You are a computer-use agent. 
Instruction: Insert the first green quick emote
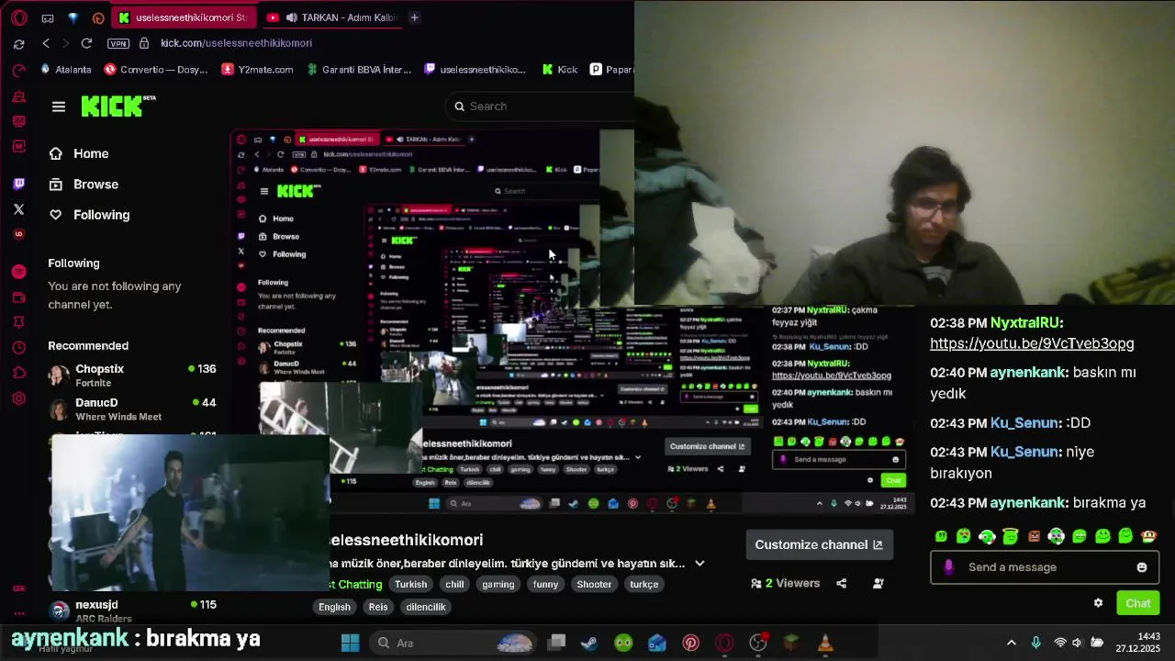coord(941,536)
